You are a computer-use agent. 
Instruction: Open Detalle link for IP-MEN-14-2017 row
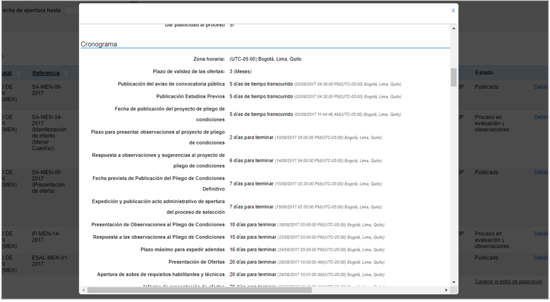(541, 234)
